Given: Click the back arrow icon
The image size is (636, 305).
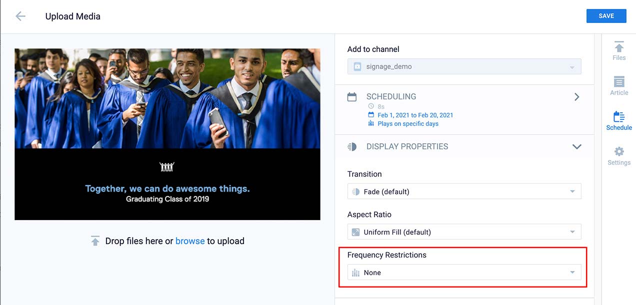Looking at the screenshot, I should click(20, 16).
